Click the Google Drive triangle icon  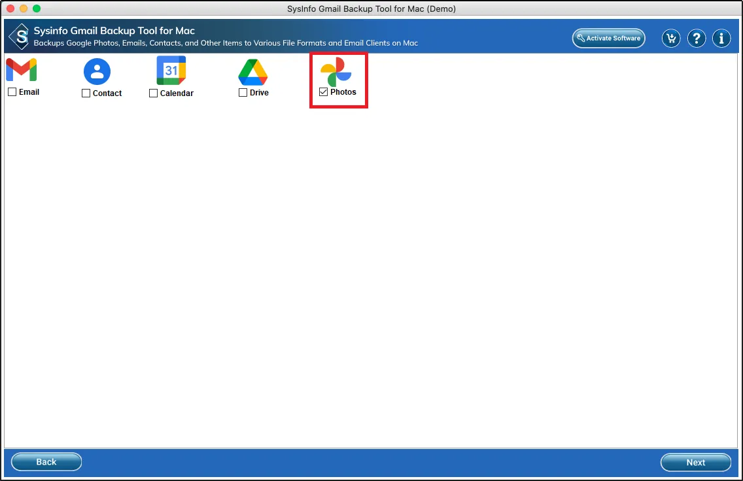click(253, 73)
